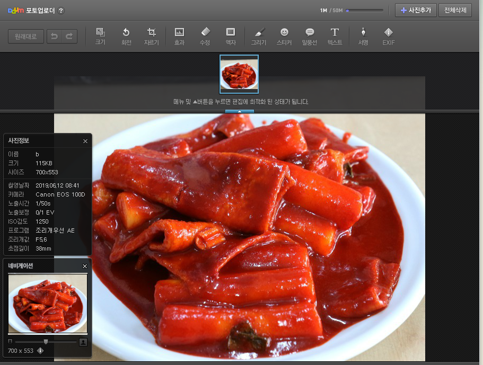Click the '조리개우선 AE' program value
Viewport: 483px width, 365px height.
click(x=55, y=230)
